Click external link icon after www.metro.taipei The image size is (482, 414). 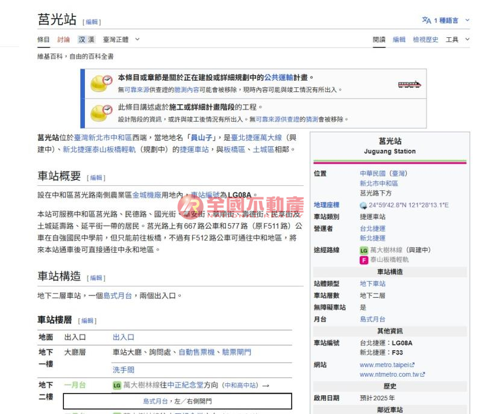click(412, 365)
